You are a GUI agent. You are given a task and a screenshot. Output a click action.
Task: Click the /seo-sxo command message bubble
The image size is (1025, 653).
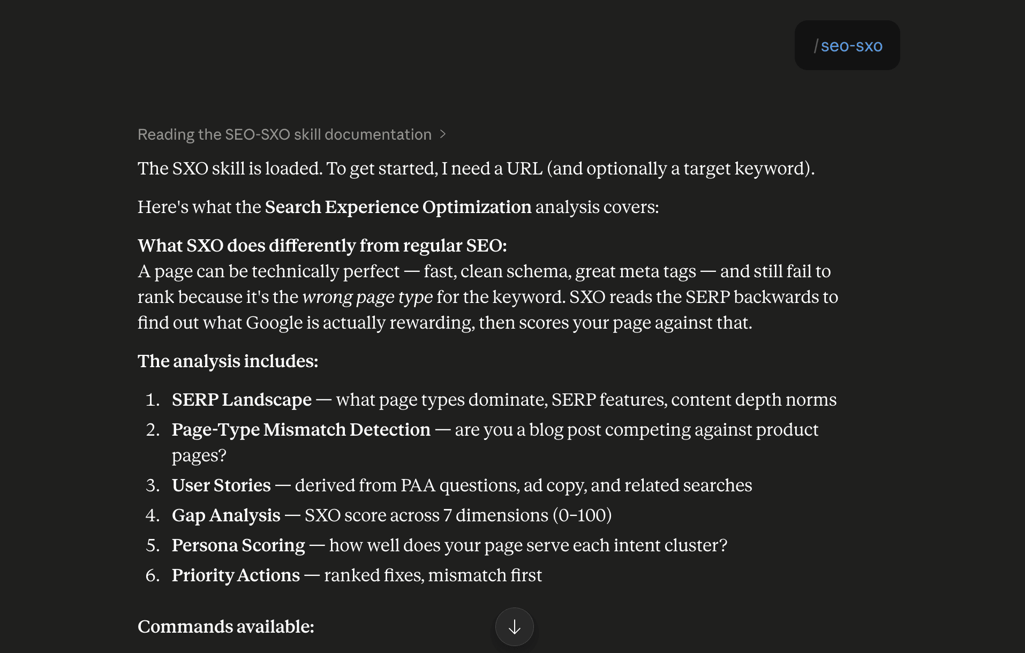[x=847, y=45]
